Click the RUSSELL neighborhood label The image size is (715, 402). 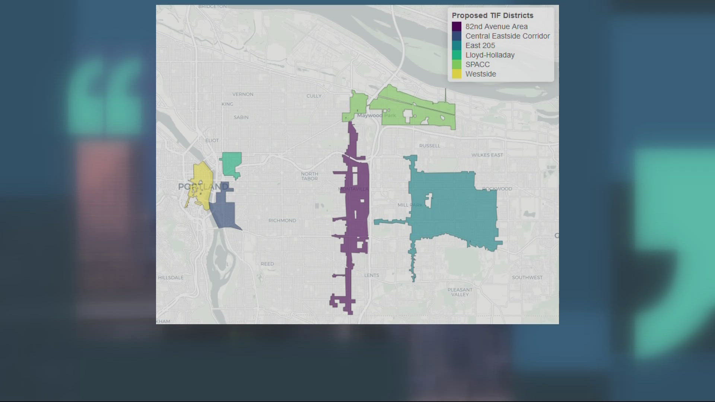click(429, 146)
